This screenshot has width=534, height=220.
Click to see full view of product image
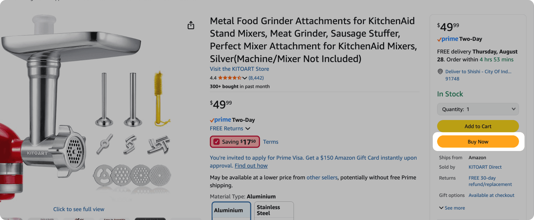tap(78, 209)
